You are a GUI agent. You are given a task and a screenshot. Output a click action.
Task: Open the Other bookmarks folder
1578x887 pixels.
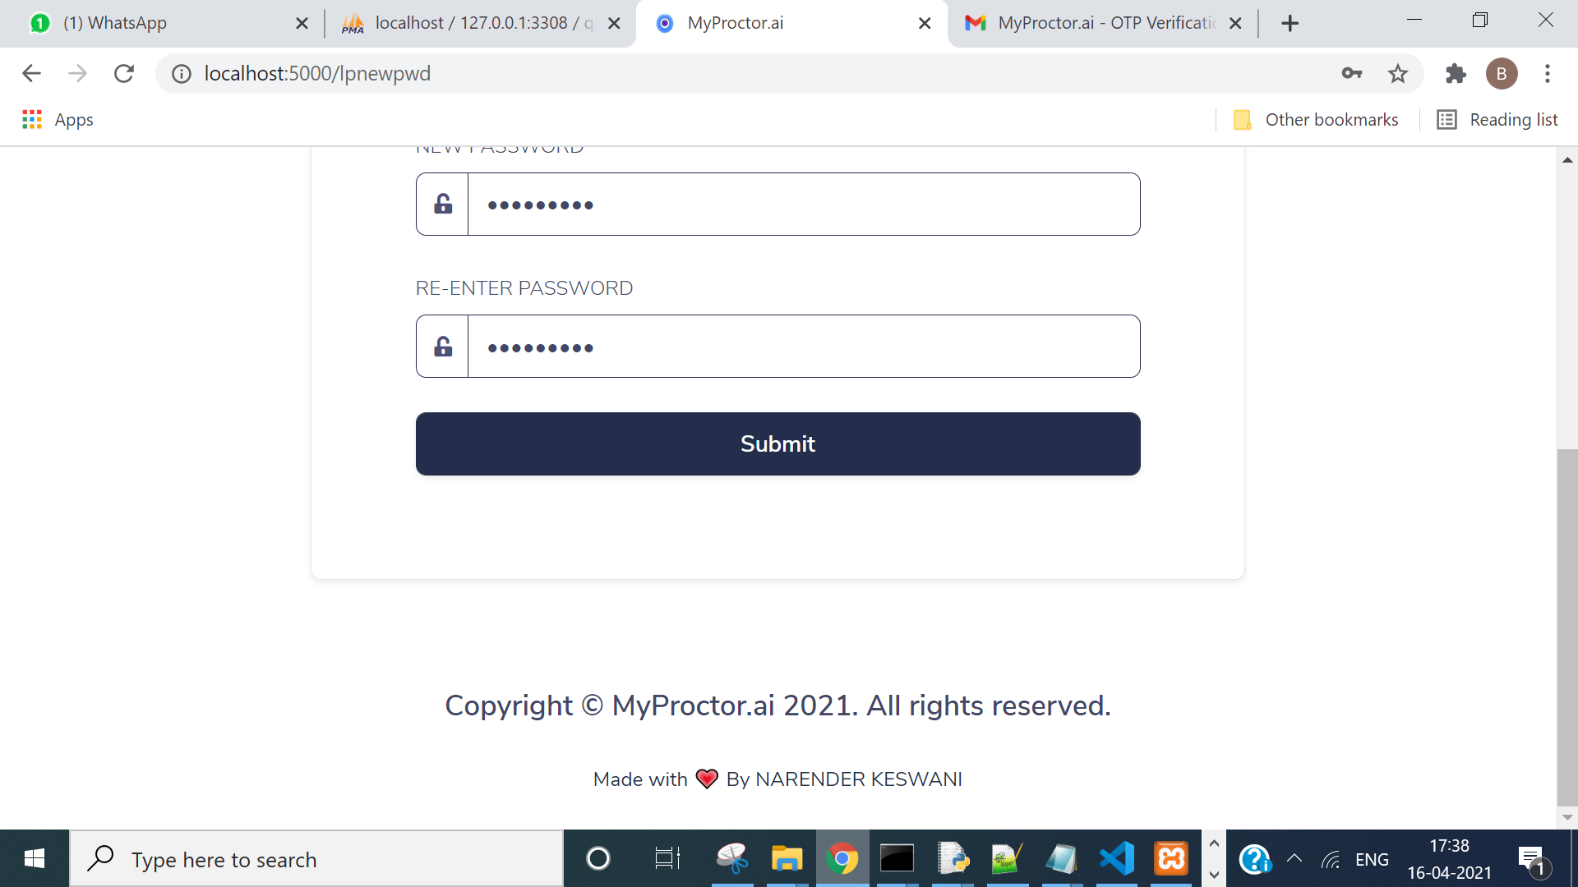1316,120
